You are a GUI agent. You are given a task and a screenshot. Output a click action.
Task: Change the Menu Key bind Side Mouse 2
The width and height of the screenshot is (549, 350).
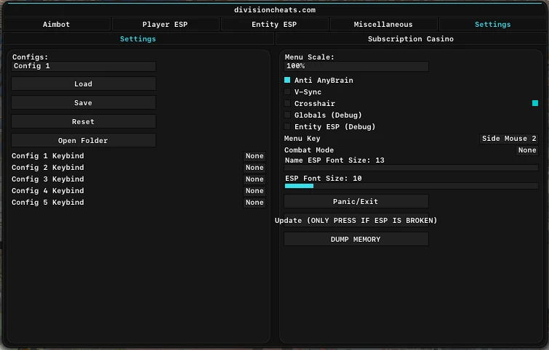pyautogui.click(x=509, y=139)
